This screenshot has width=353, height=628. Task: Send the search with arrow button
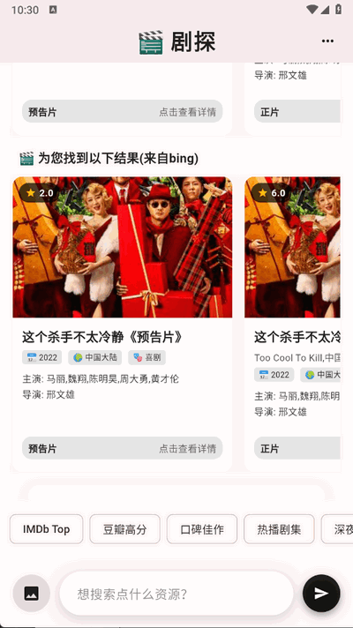pos(321,593)
